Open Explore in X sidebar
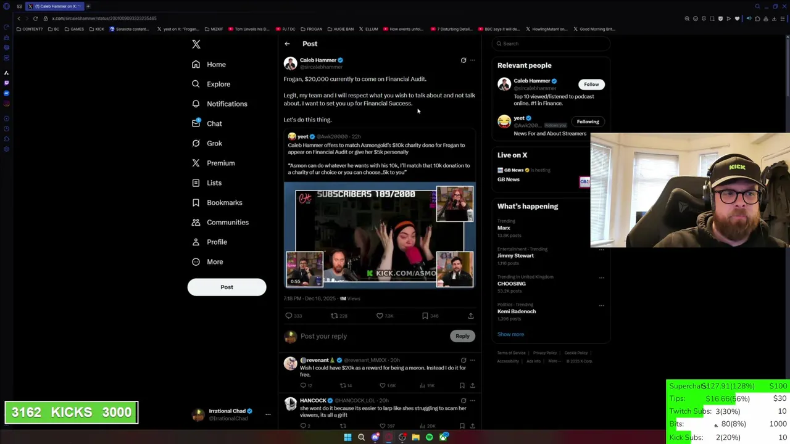The height and width of the screenshot is (444, 790). coord(211,84)
